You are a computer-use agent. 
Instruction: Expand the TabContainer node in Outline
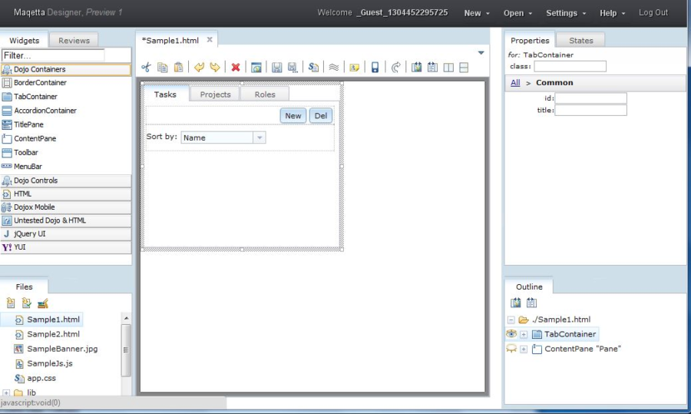pyautogui.click(x=524, y=334)
